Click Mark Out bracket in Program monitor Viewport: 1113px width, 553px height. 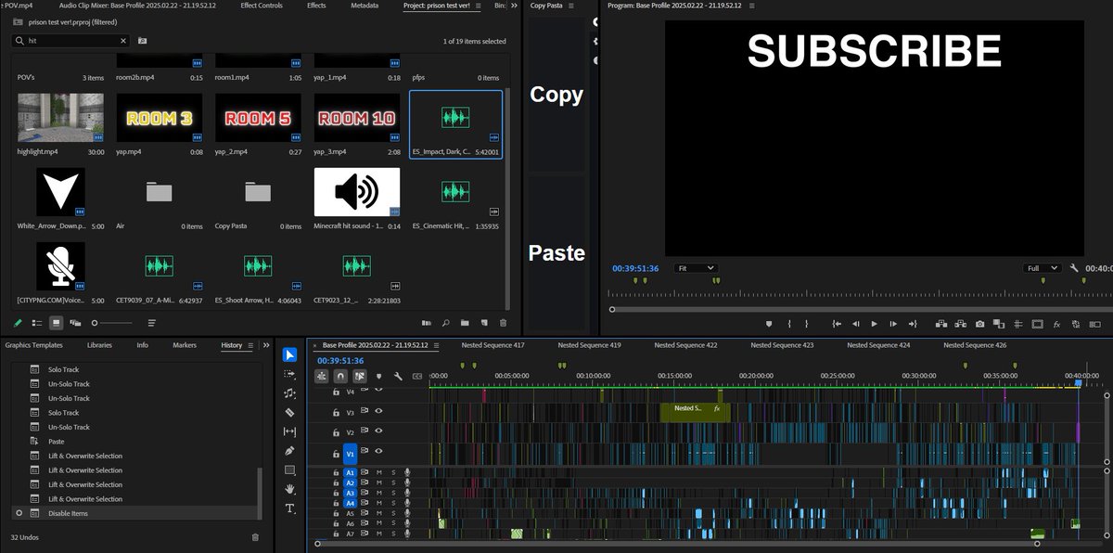tap(807, 324)
